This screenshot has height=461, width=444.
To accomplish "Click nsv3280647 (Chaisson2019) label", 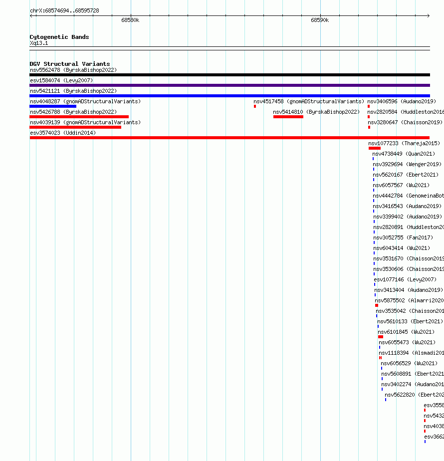I will point(405,122).
